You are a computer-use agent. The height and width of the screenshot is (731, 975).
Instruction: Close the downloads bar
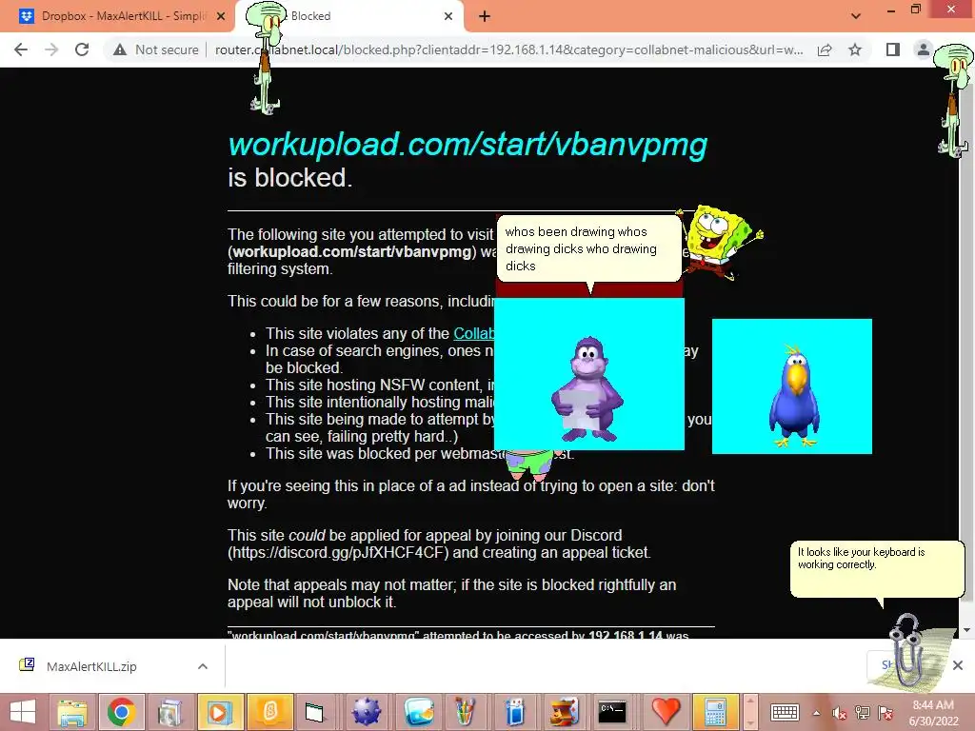(x=958, y=665)
